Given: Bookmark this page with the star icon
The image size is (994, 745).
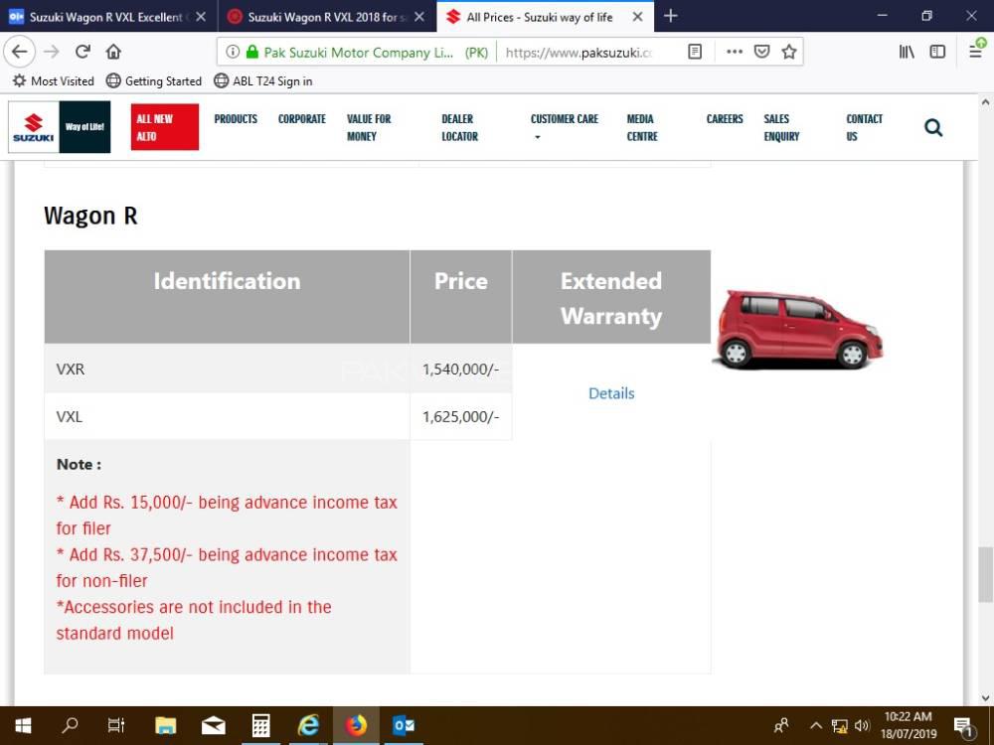Looking at the screenshot, I should pos(786,51).
